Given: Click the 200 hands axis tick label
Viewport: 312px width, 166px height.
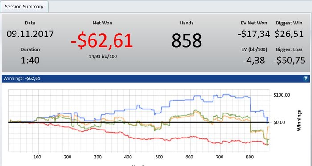Looking at the screenshot, I should pos(67,157).
